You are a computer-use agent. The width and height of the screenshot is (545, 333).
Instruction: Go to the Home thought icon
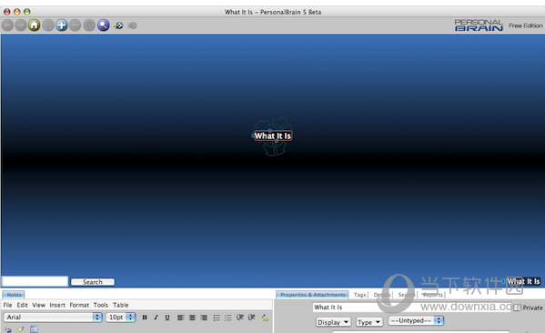34,25
